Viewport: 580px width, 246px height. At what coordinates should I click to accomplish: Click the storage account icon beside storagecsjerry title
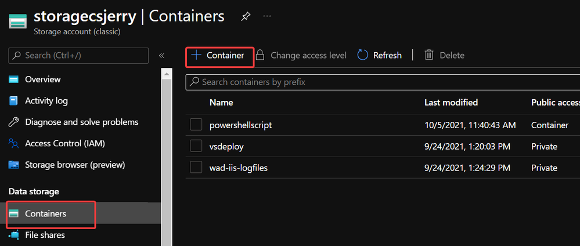[x=18, y=21]
